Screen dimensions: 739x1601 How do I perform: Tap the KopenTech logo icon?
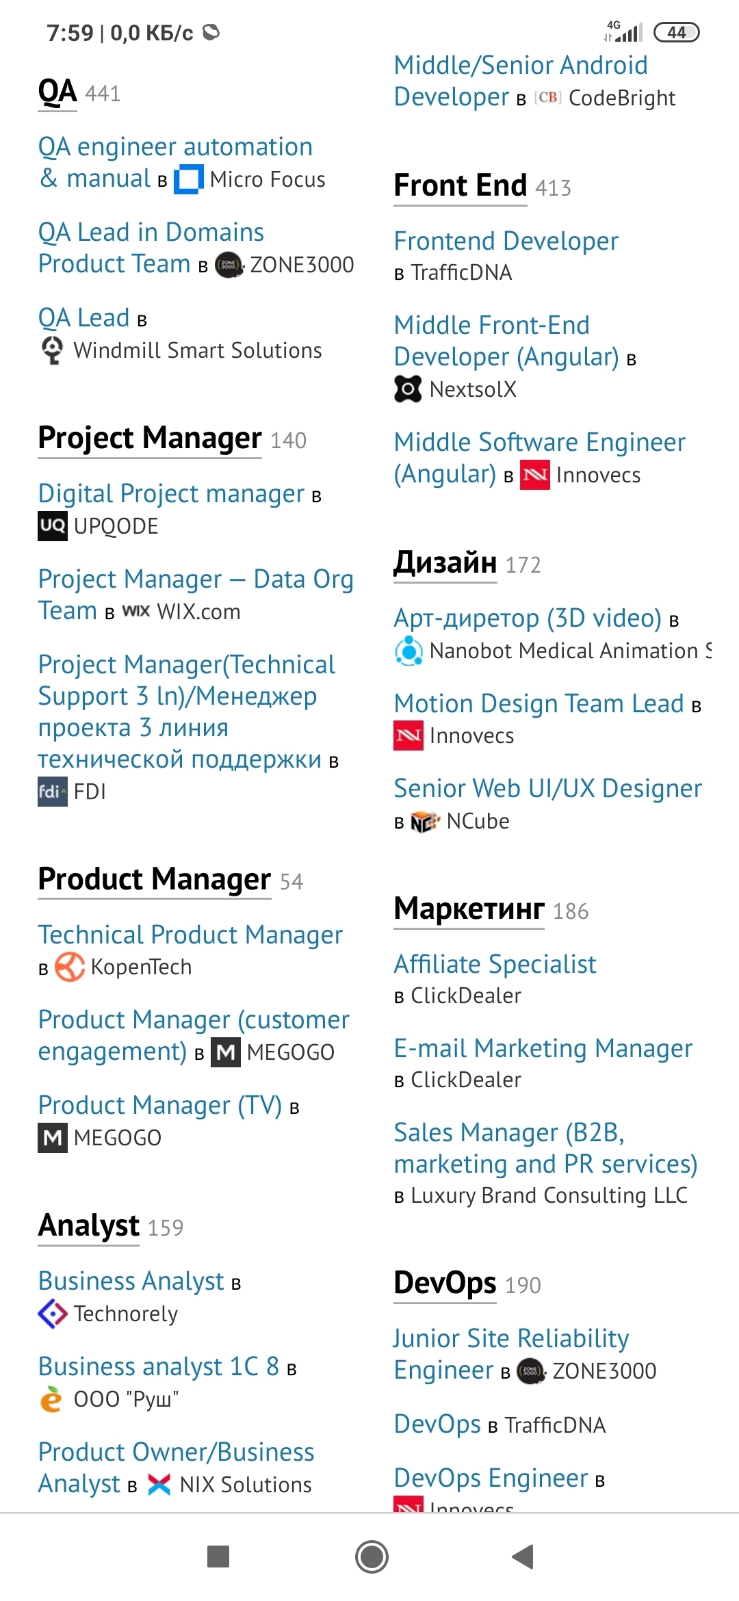70,967
